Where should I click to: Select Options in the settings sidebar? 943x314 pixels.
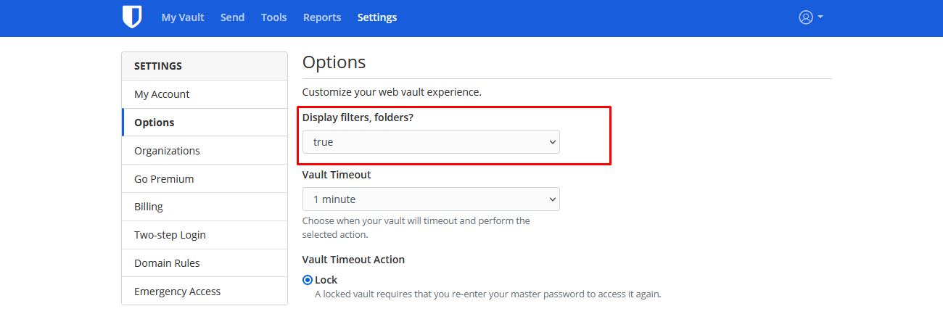(x=155, y=123)
